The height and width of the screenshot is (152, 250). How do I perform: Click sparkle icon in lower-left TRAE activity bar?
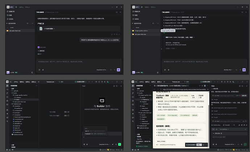pyautogui.click(x=7, y=114)
